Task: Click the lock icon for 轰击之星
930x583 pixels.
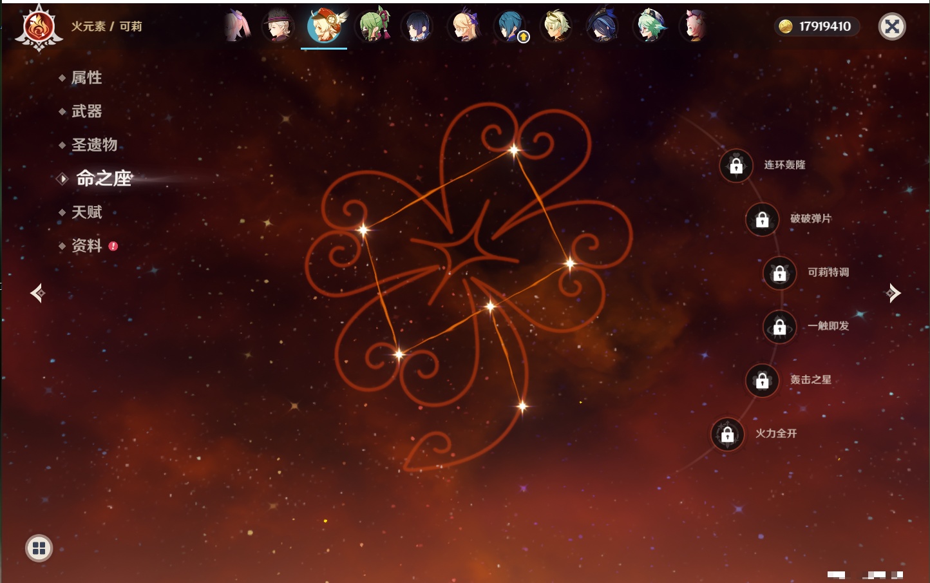Action: click(763, 381)
